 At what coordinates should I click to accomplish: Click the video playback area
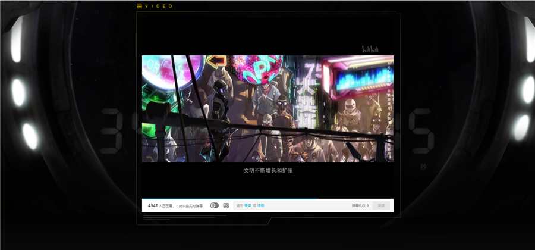pyautogui.click(x=267, y=108)
